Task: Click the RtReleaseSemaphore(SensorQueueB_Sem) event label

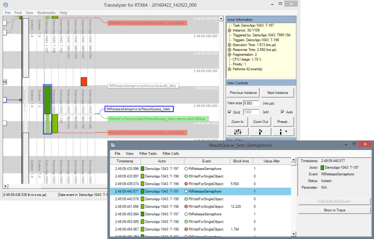Action: click(x=143, y=86)
